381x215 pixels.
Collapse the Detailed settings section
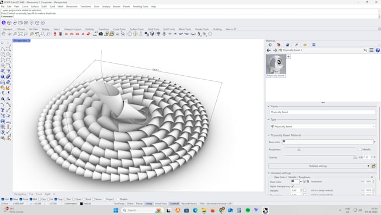click(x=268, y=173)
